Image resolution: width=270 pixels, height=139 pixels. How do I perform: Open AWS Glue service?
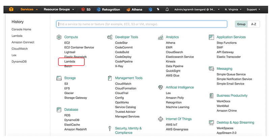(x=172, y=76)
